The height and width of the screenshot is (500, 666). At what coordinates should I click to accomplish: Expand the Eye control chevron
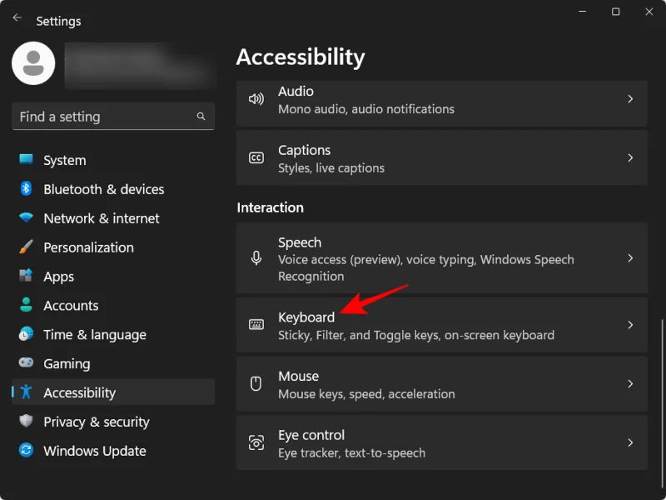(630, 442)
